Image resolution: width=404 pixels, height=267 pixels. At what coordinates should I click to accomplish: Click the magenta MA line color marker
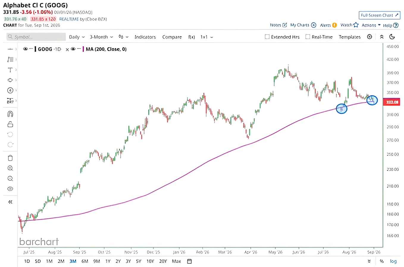[x=83, y=49]
